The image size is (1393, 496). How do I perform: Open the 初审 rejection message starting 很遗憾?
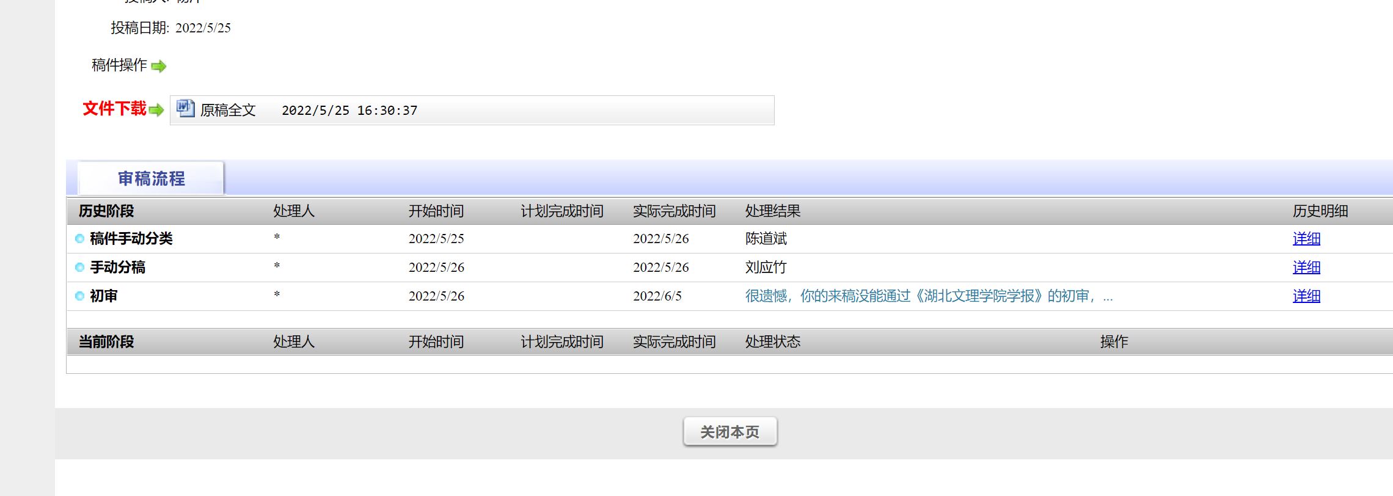pyautogui.click(x=928, y=296)
